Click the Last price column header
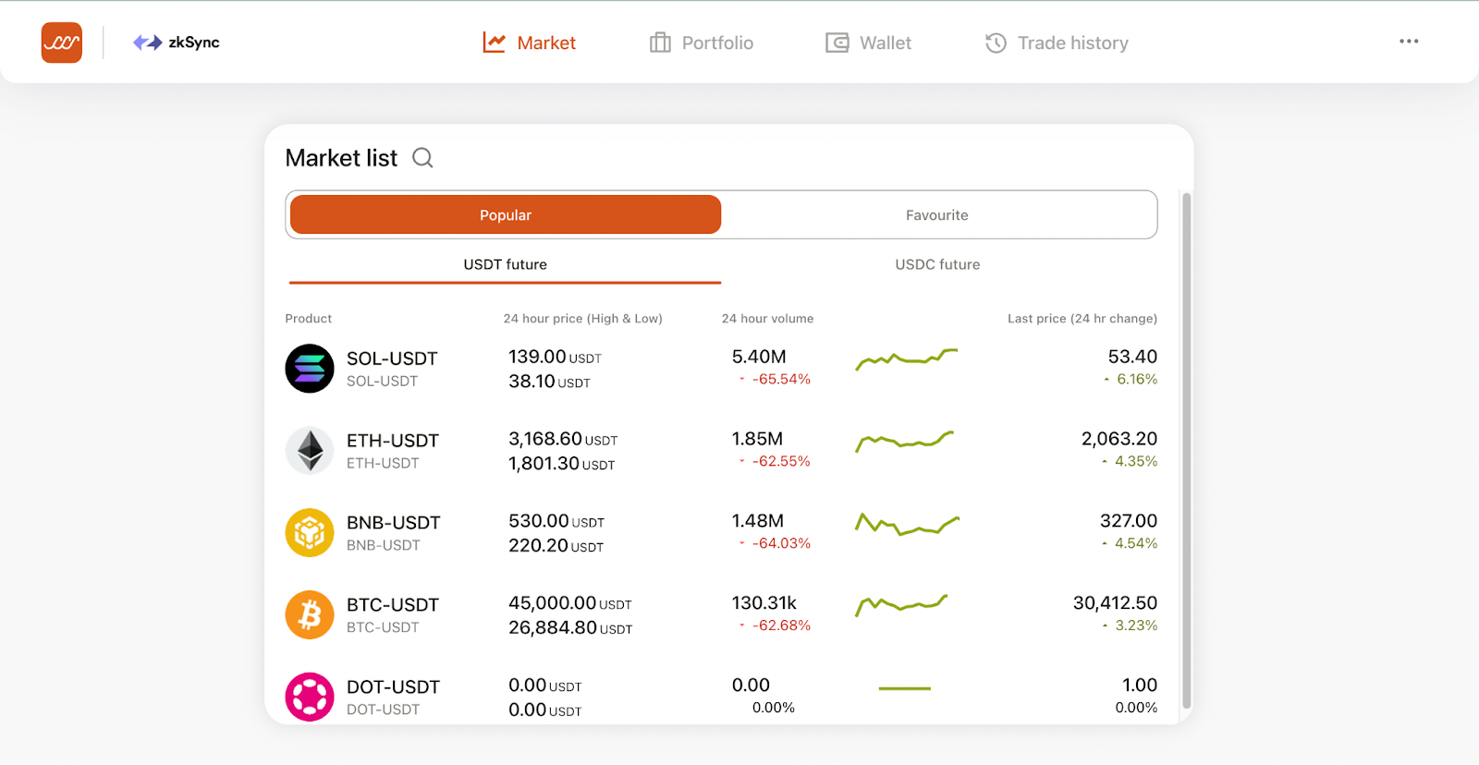Viewport: 1479px width, 765px height. (x=1082, y=319)
